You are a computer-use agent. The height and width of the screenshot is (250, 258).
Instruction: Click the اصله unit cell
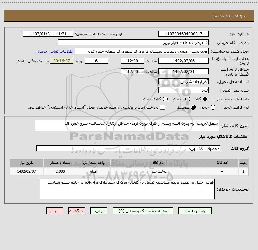94,171
